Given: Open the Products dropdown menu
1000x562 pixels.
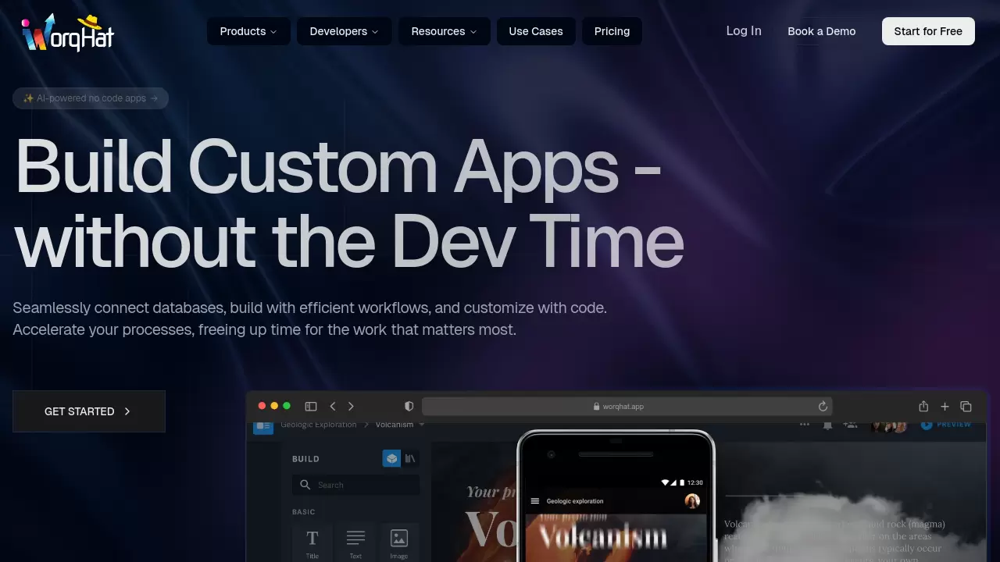Looking at the screenshot, I should (248, 31).
